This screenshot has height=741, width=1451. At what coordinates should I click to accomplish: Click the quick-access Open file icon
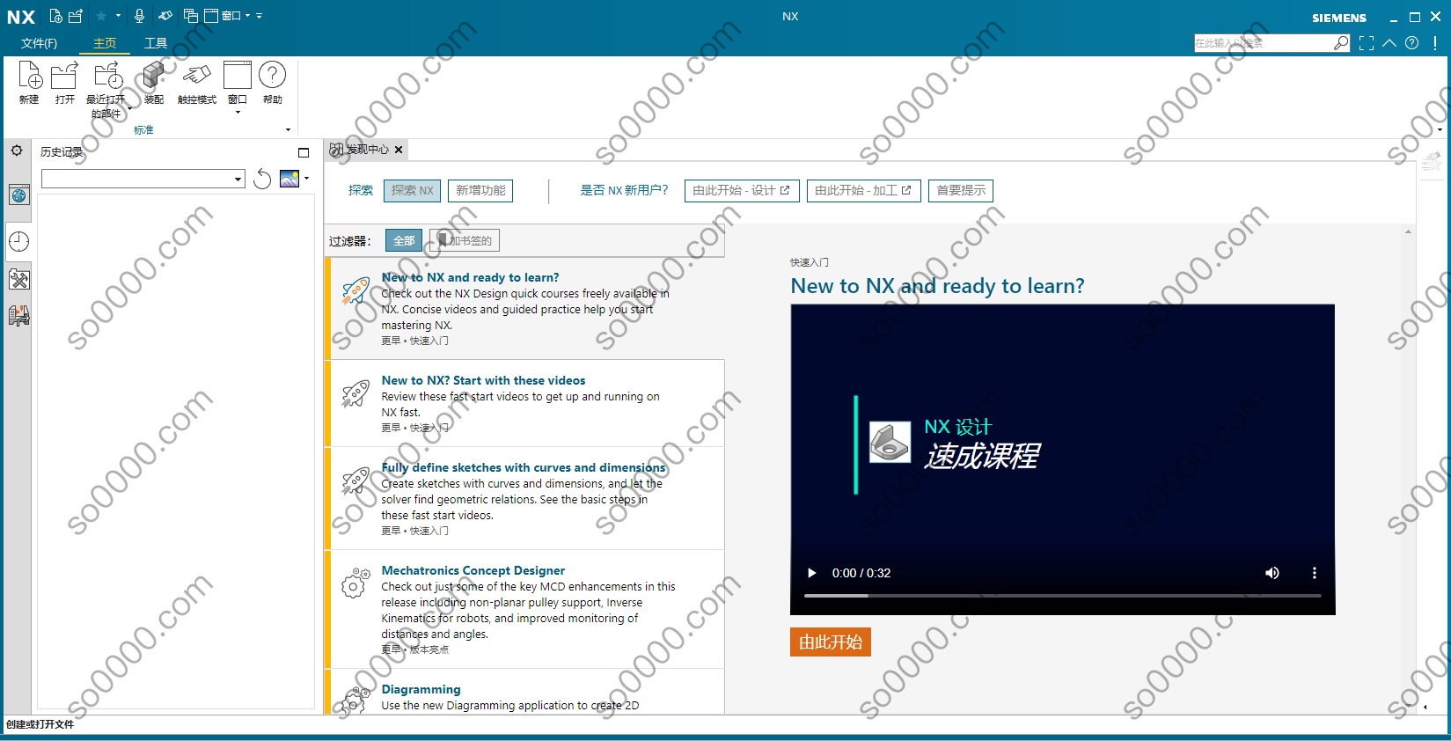click(76, 16)
